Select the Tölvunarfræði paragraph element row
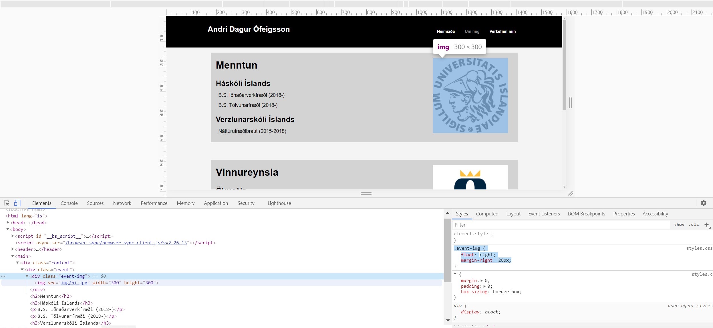 [73, 316]
